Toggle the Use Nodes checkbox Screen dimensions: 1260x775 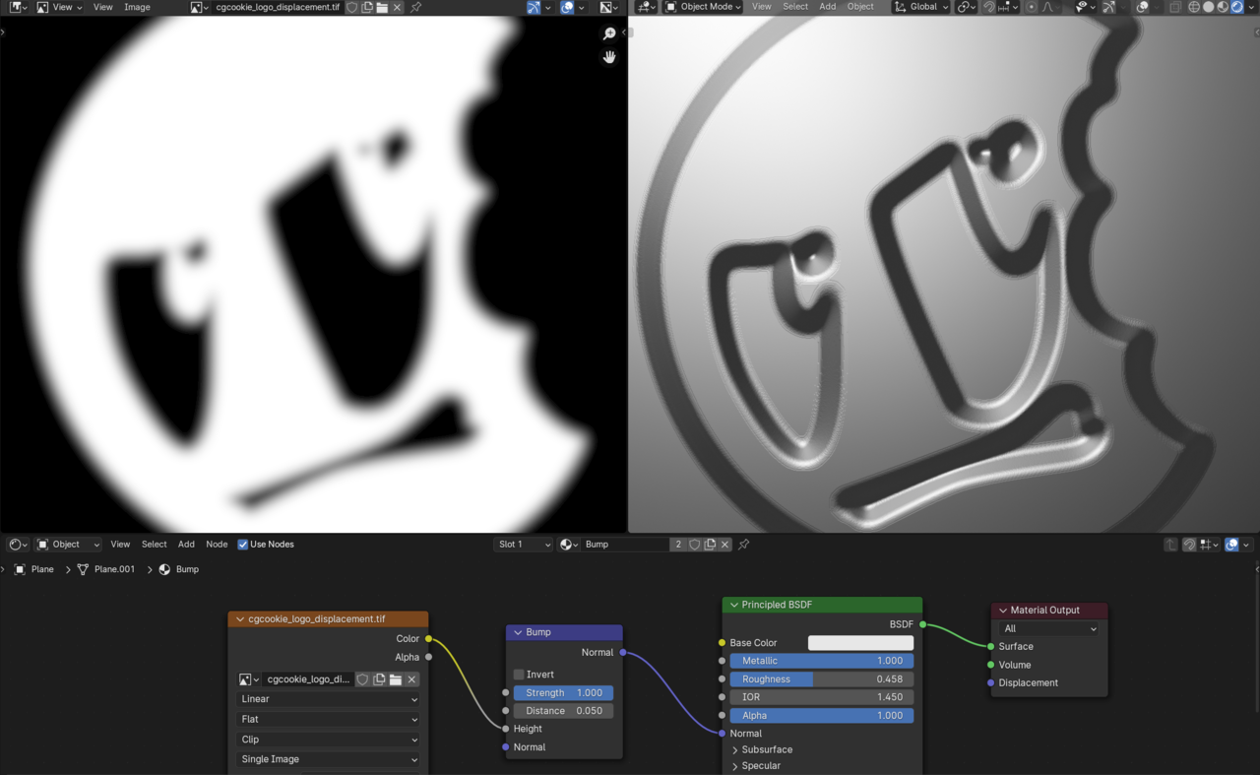pyautogui.click(x=242, y=544)
